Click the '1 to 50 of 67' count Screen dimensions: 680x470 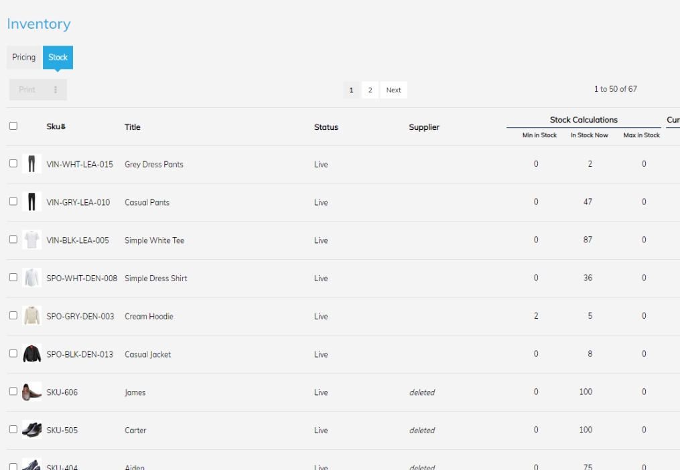[x=616, y=89]
